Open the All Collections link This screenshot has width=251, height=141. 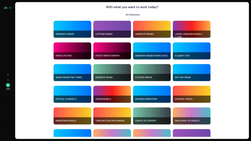[x=133, y=15]
